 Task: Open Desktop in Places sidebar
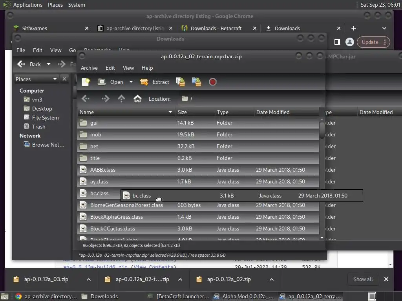click(x=42, y=109)
